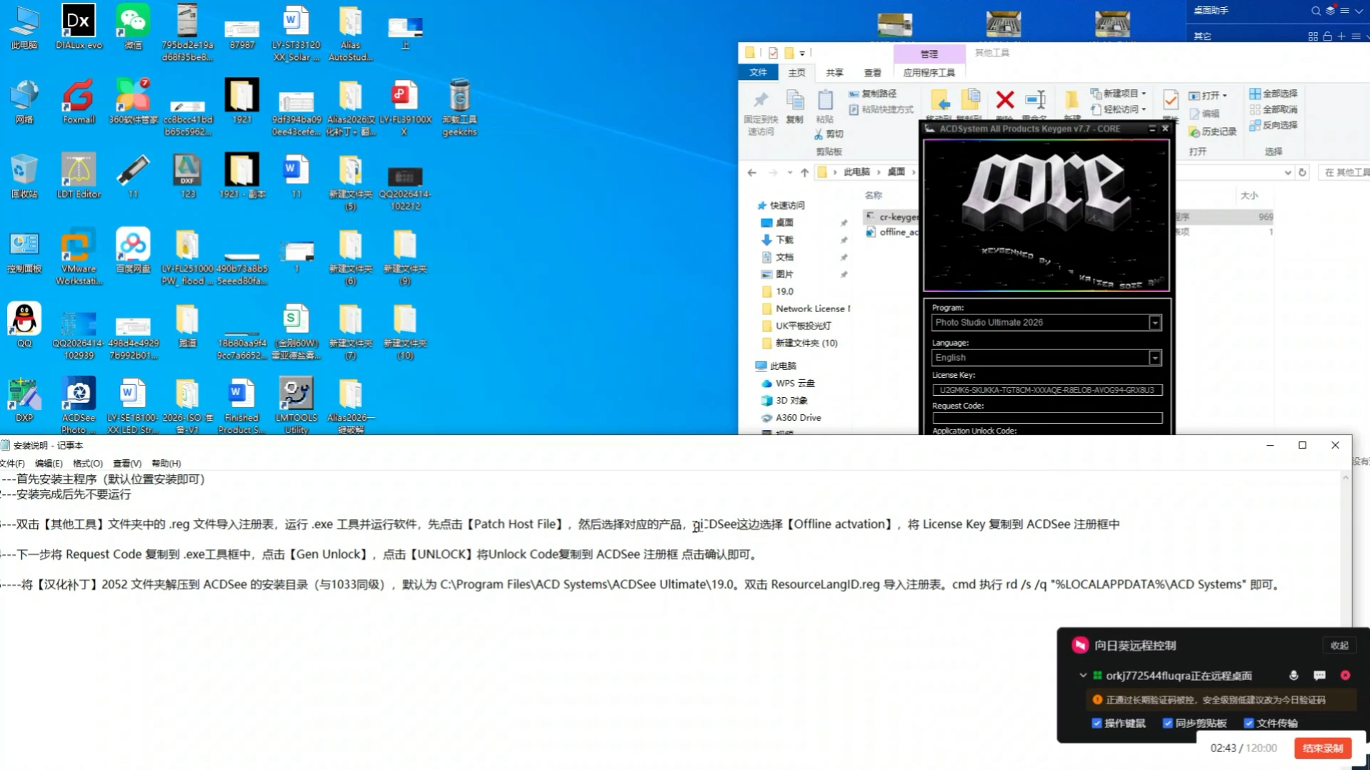Launch the VMware Workstation desktop shortcut
Screen dimensions: 1370x770
[79, 256]
